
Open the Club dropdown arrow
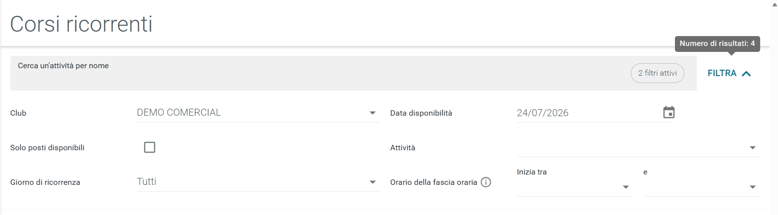coord(373,113)
